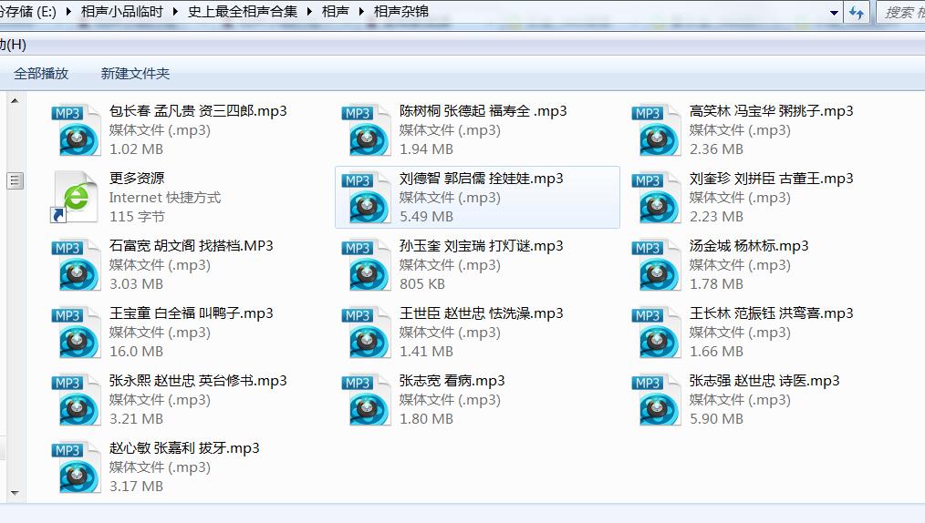925x523 pixels.
Task: Click the scrollbar down arrow
Action: click(x=16, y=493)
